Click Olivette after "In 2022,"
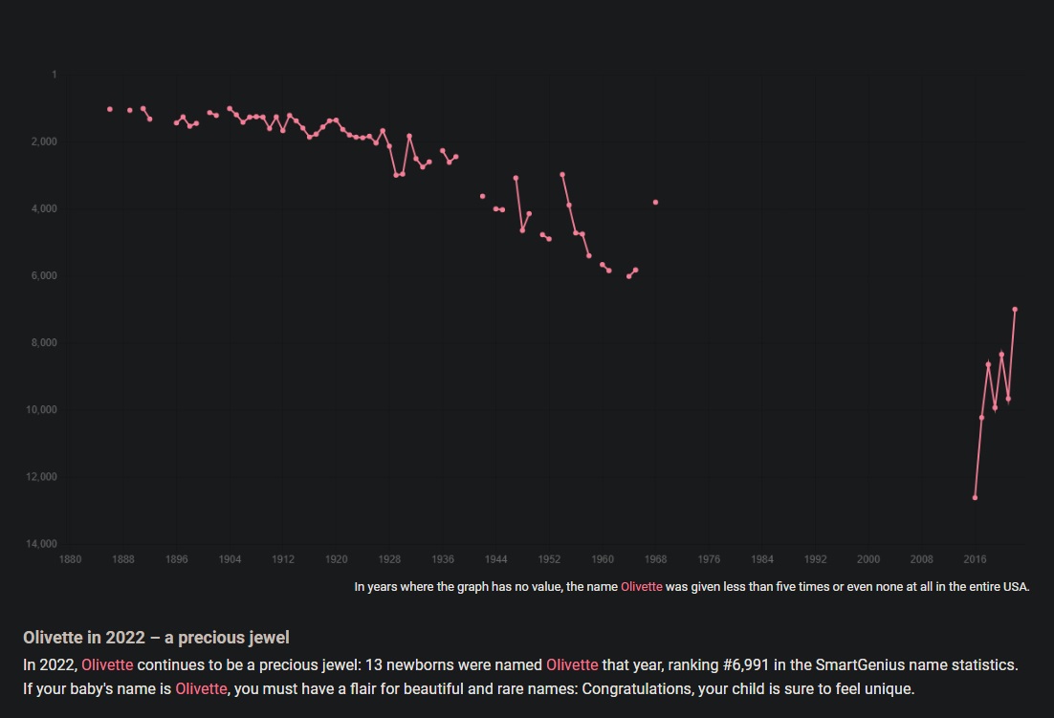This screenshot has height=718, width=1054. [x=107, y=664]
